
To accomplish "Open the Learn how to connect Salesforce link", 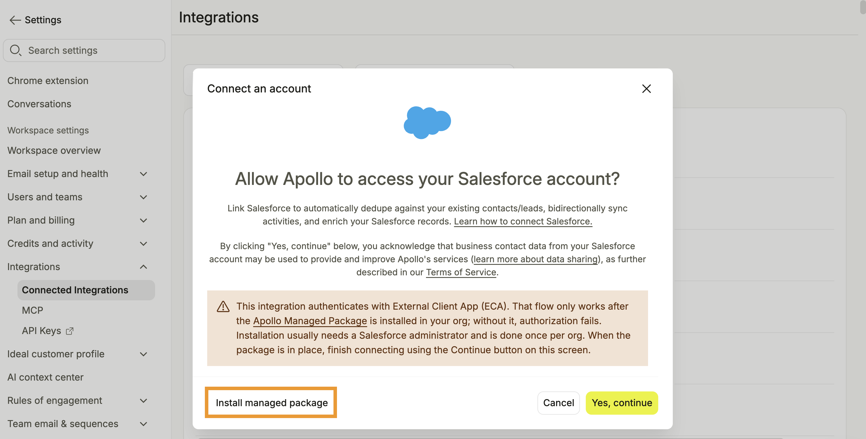I will 523,222.
